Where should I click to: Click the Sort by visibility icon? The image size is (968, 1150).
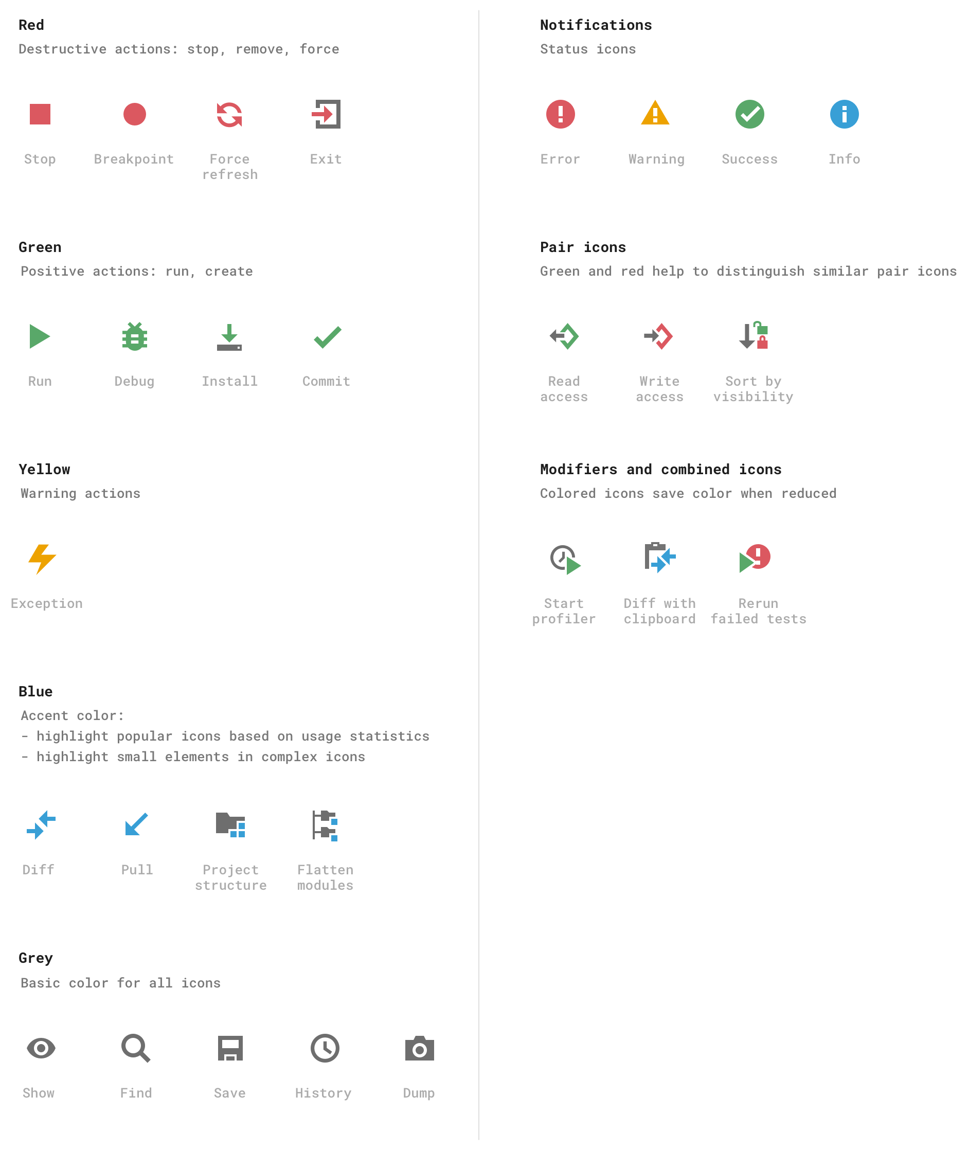(x=754, y=336)
